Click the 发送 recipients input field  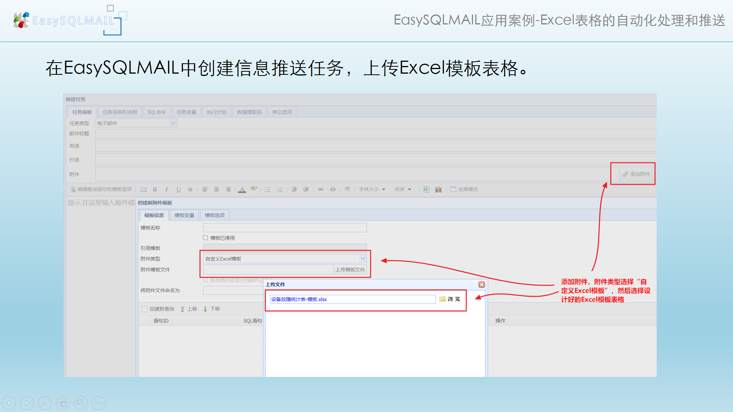[x=376, y=146]
